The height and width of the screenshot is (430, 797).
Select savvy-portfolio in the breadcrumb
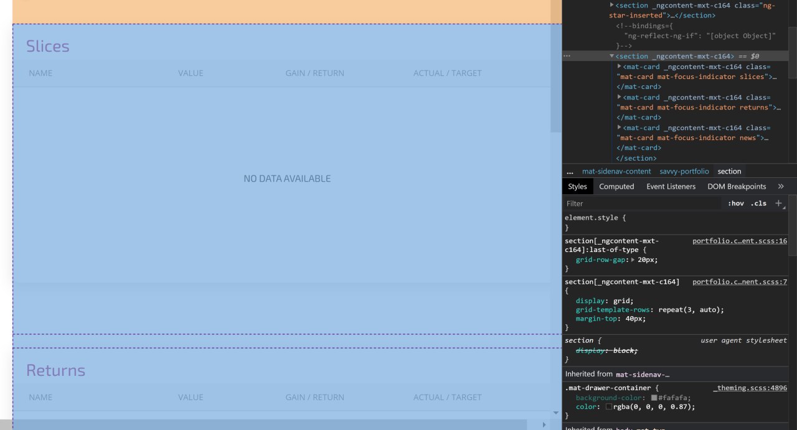click(x=684, y=171)
